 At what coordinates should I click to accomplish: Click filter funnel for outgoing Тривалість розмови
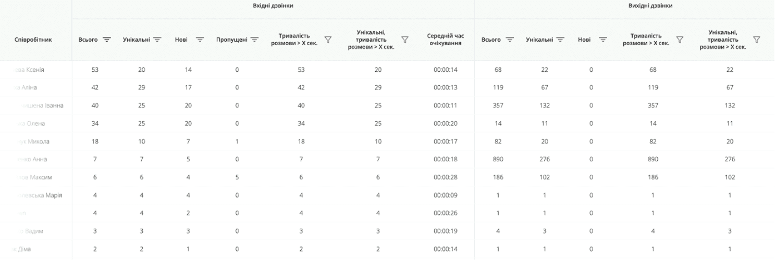pyautogui.click(x=680, y=40)
